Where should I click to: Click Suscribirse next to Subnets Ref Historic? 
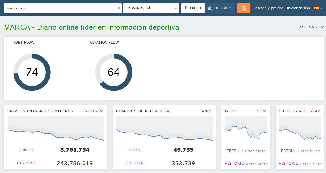pos(310,164)
